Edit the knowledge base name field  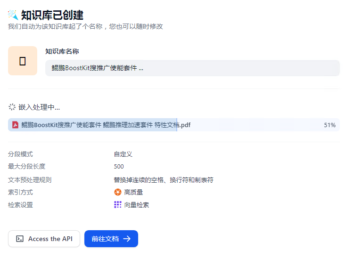click(192, 68)
